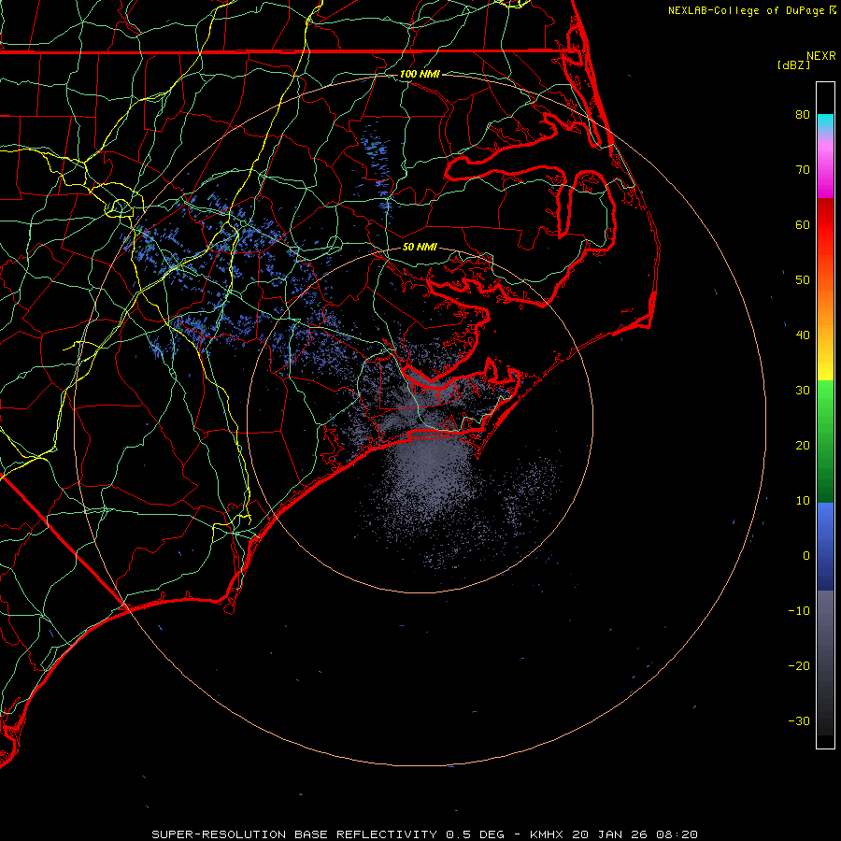Click the 60 dBZ scale value
Screen dimensions: 841x841
pyautogui.click(x=803, y=224)
